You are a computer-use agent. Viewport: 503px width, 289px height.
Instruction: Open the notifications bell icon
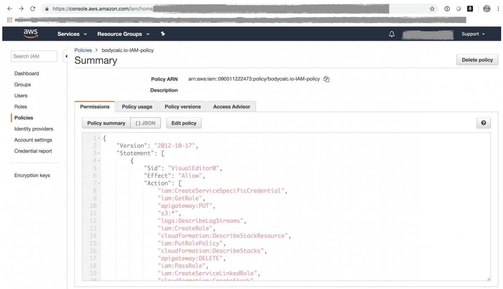(x=392, y=34)
